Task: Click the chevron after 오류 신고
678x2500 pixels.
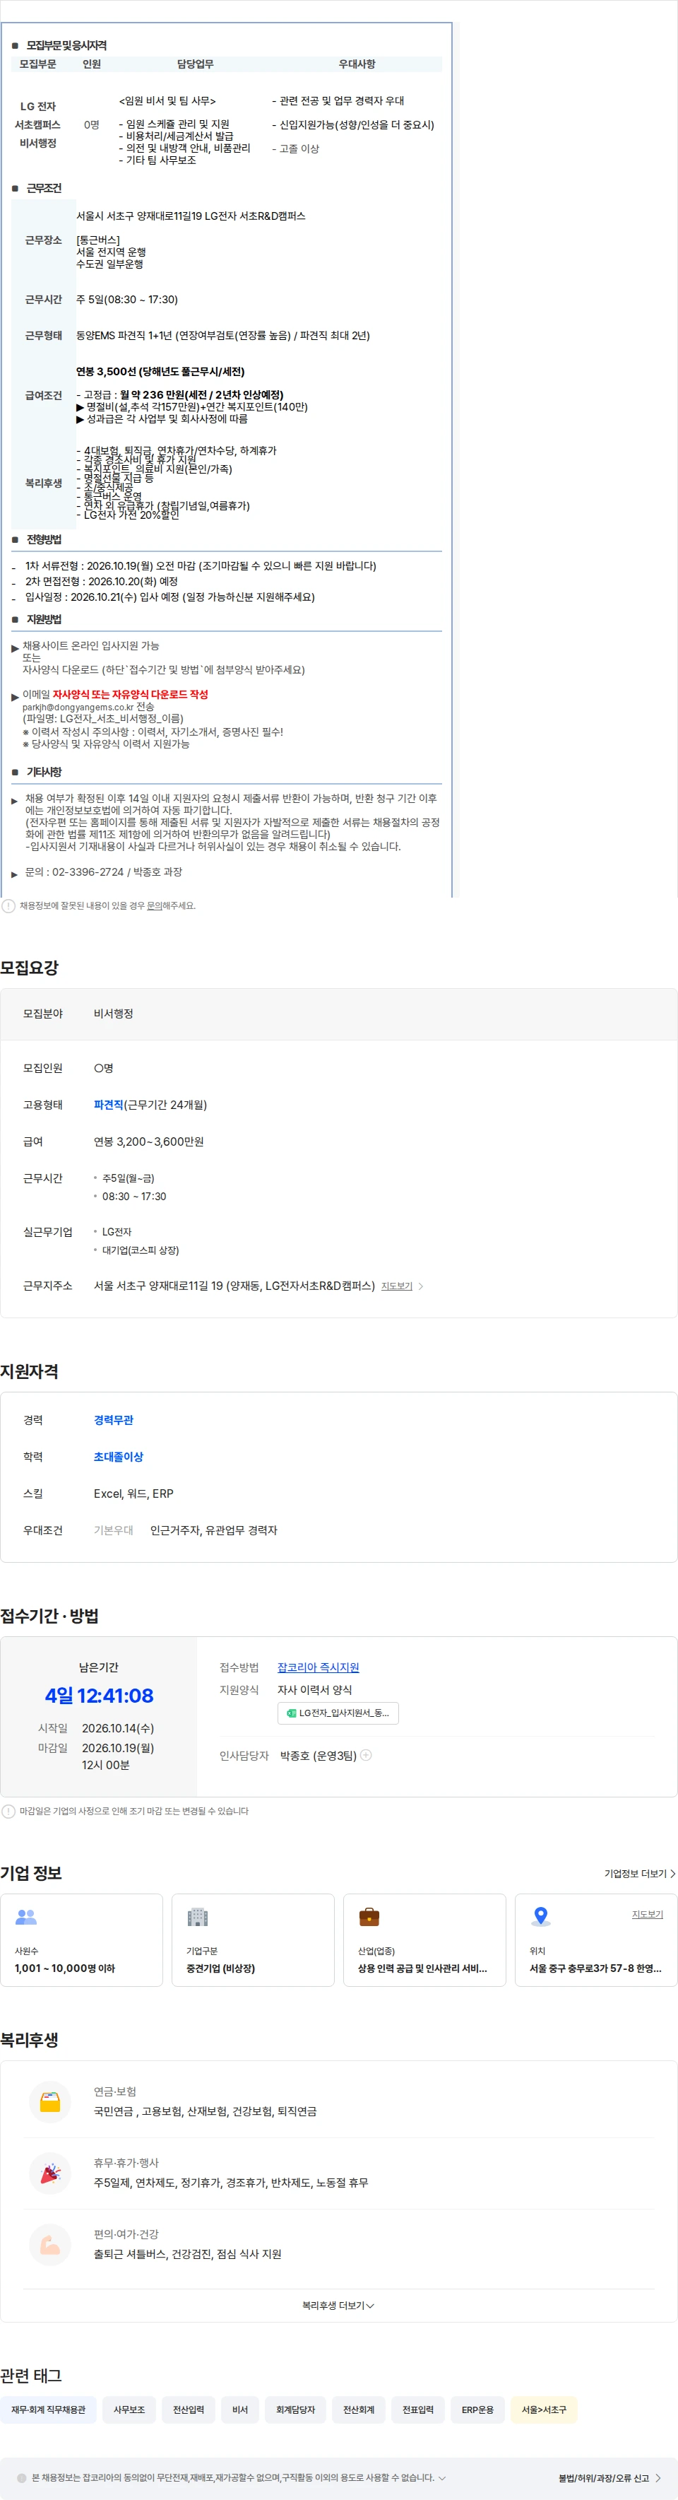Action: [x=658, y=2477]
